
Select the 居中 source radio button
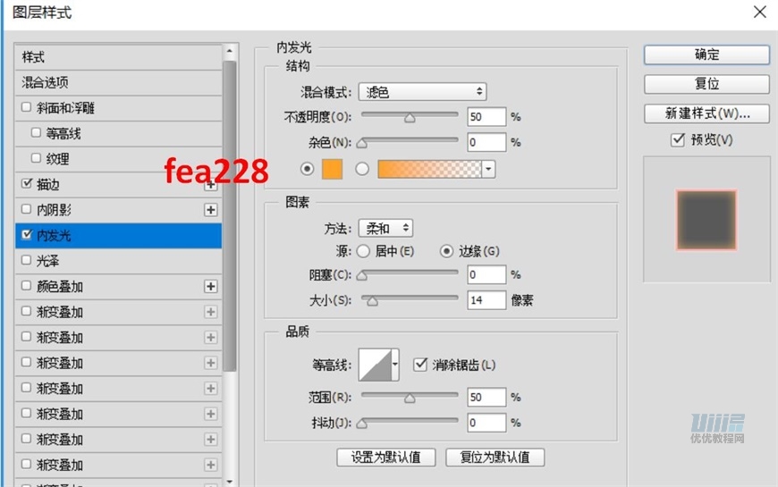click(x=363, y=251)
